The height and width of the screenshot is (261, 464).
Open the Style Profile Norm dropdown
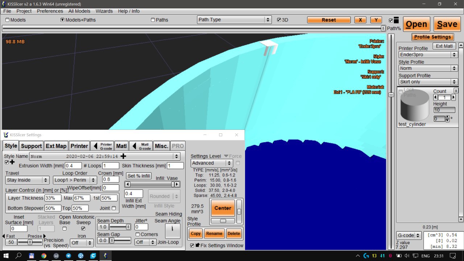428,68
